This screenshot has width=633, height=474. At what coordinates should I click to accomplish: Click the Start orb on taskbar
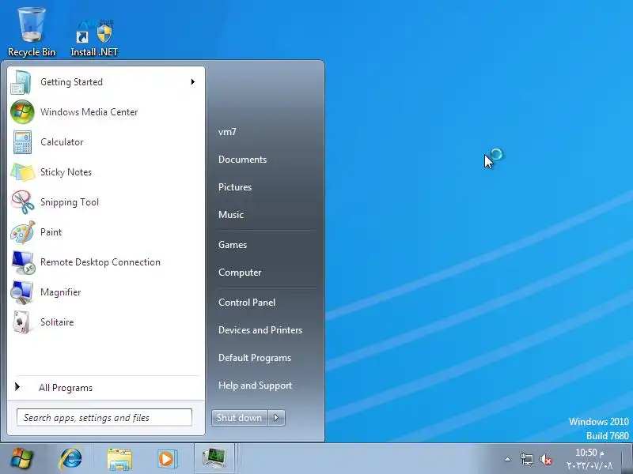pos(21,458)
